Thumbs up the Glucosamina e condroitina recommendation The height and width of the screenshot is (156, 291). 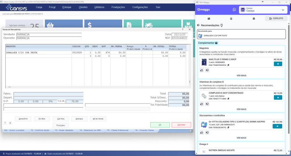pyautogui.click(x=201, y=132)
